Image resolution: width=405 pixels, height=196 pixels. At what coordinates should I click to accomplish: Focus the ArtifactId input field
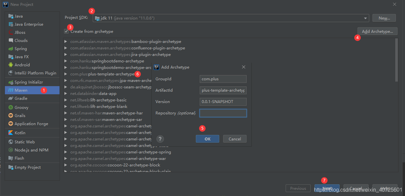click(x=223, y=90)
